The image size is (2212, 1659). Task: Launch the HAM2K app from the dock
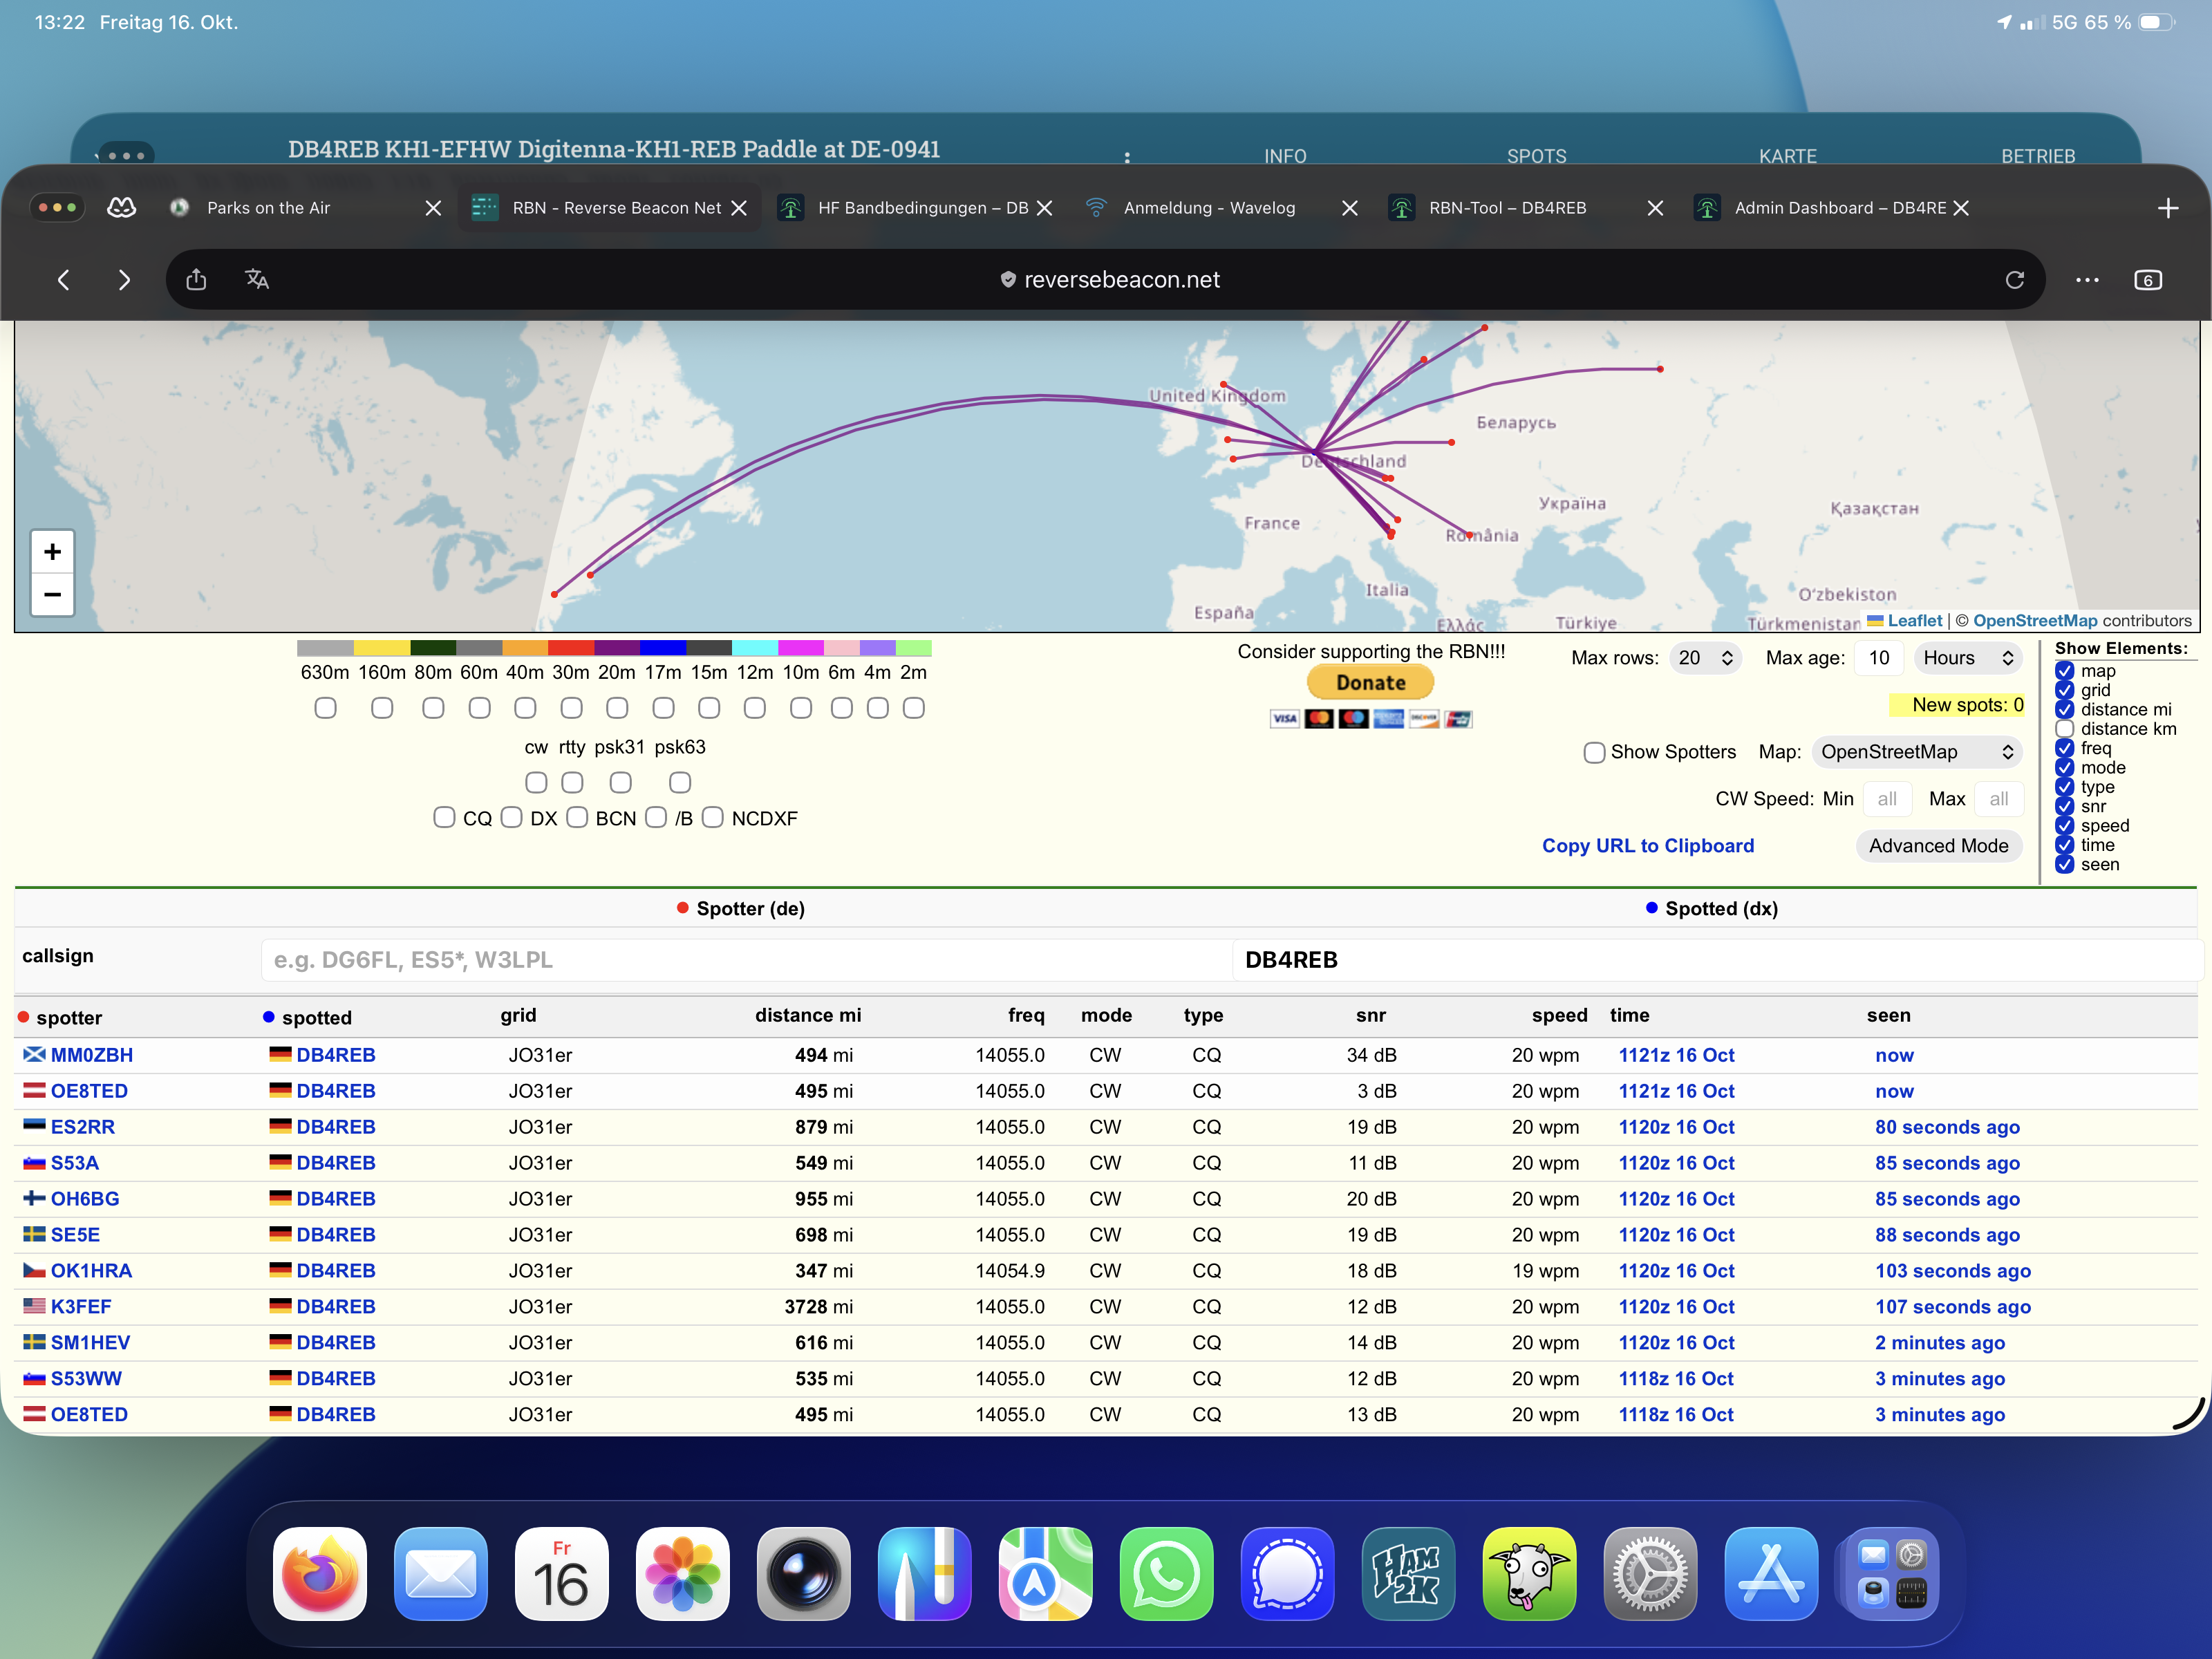click(x=1409, y=1573)
